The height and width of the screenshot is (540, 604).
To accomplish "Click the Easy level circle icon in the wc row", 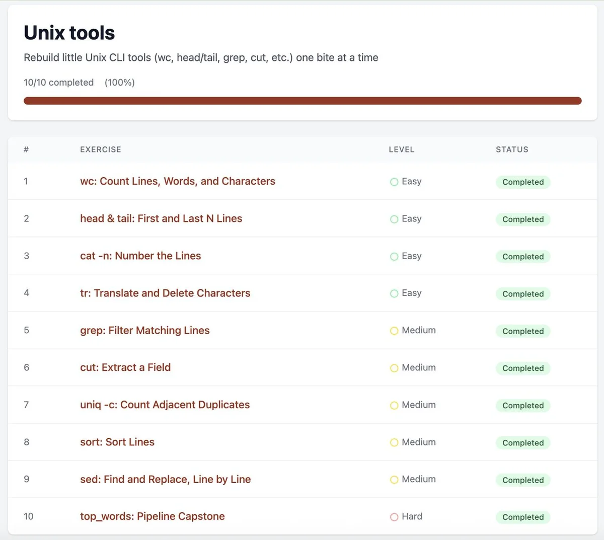I will tap(394, 182).
